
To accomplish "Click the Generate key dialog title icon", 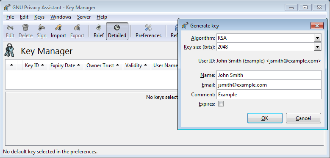I will click(x=185, y=26).
